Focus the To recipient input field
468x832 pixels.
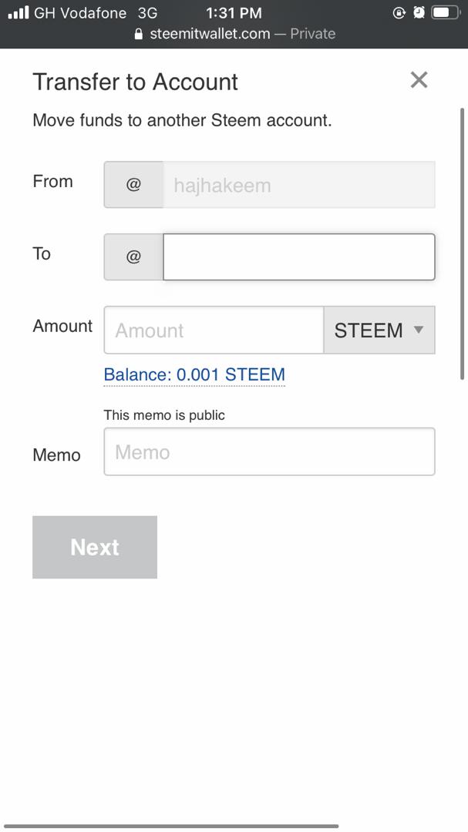(x=298, y=257)
